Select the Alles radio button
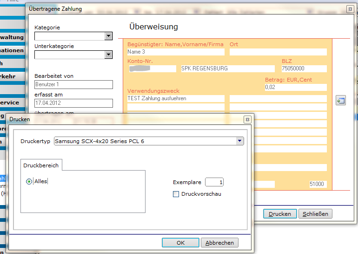The width and height of the screenshot is (358, 254). (x=29, y=181)
